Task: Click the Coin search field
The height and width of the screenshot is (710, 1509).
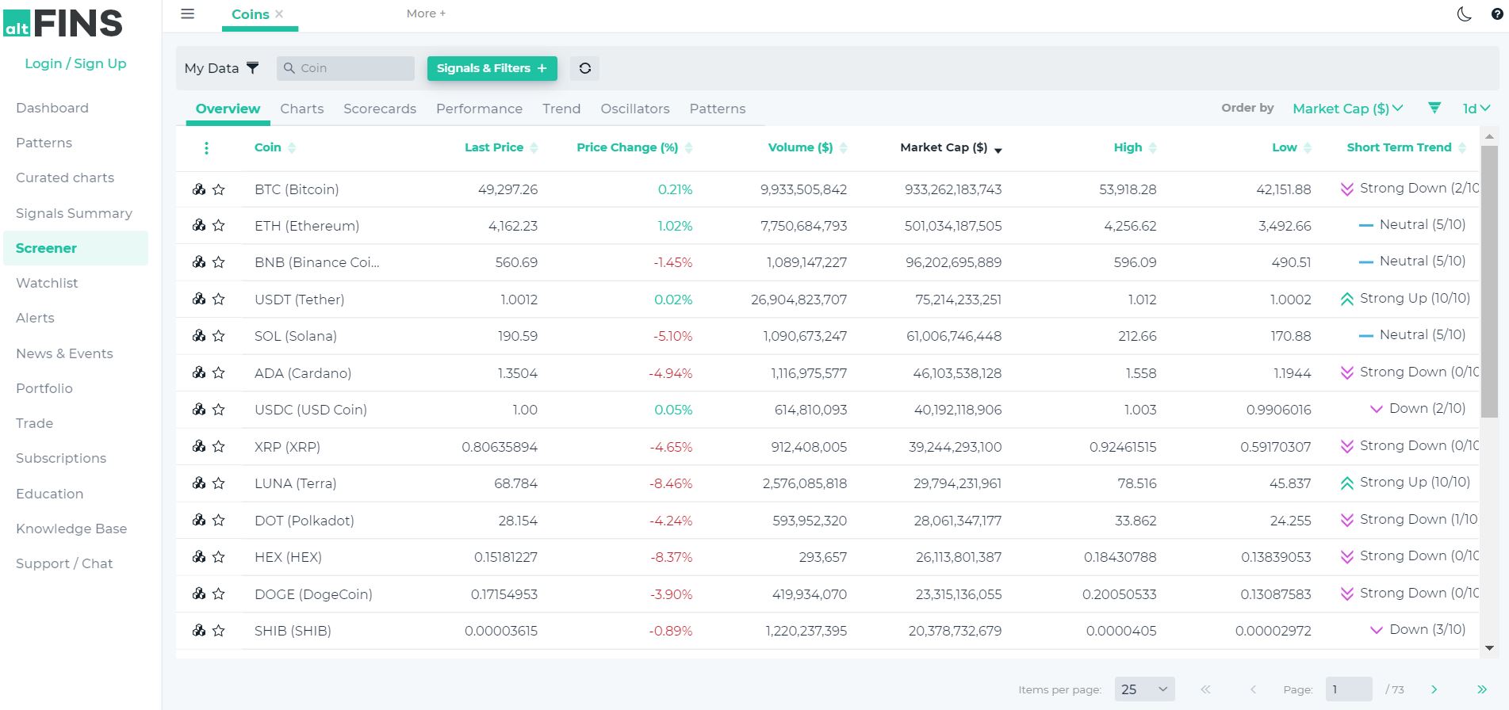Action: coord(346,68)
